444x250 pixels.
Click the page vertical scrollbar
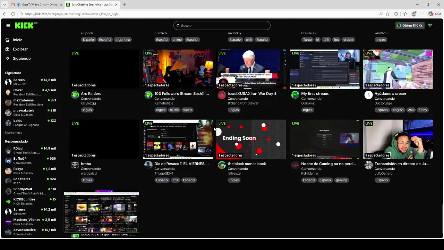coord(442,219)
